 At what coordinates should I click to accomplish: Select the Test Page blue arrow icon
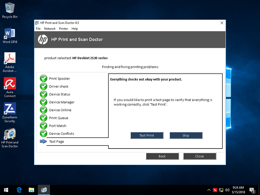click(x=44, y=141)
